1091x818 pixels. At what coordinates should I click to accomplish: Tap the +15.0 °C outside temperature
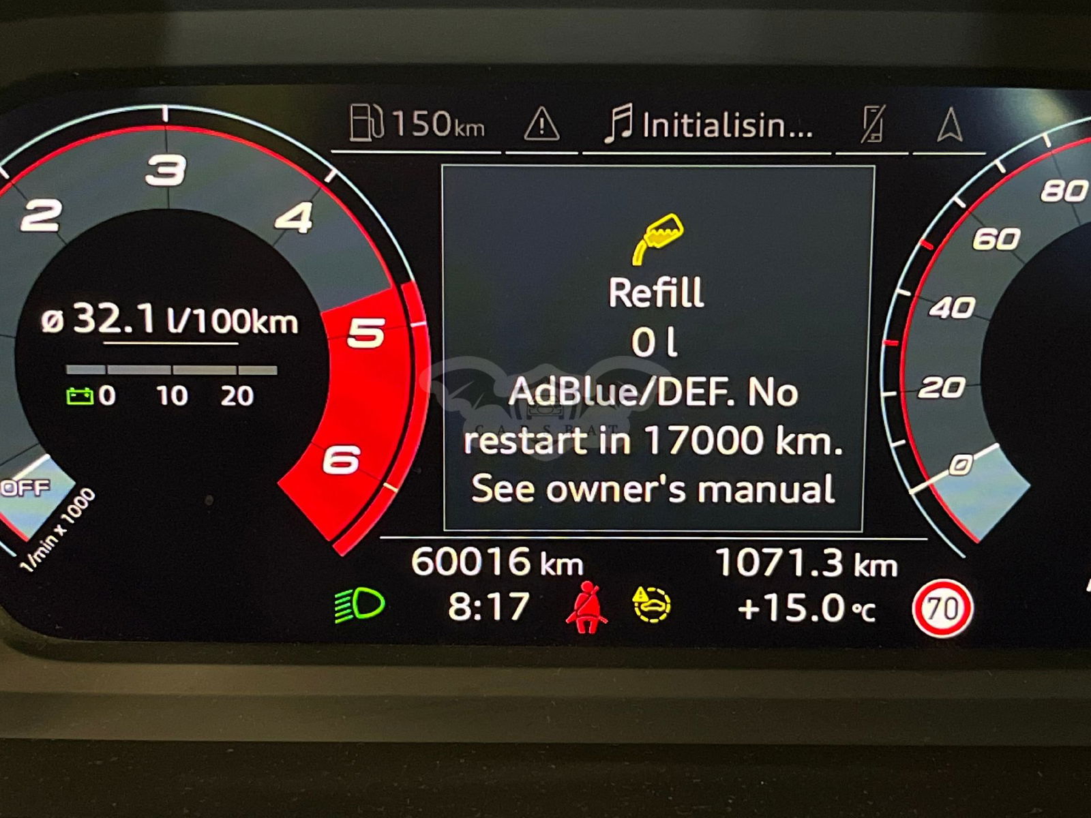click(806, 608)
